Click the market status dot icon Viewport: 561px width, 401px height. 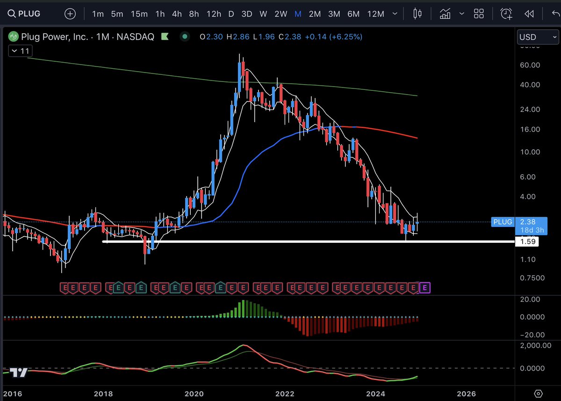185,36
